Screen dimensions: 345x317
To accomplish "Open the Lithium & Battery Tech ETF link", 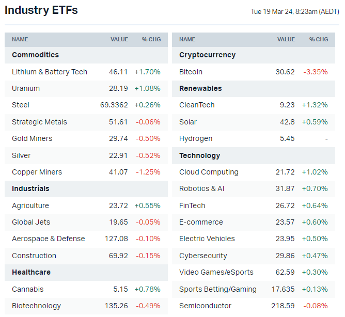I will coord(50,72).
